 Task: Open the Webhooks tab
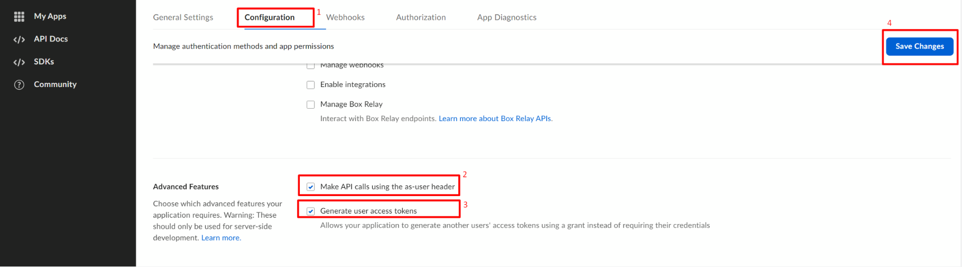pos(345,18)
